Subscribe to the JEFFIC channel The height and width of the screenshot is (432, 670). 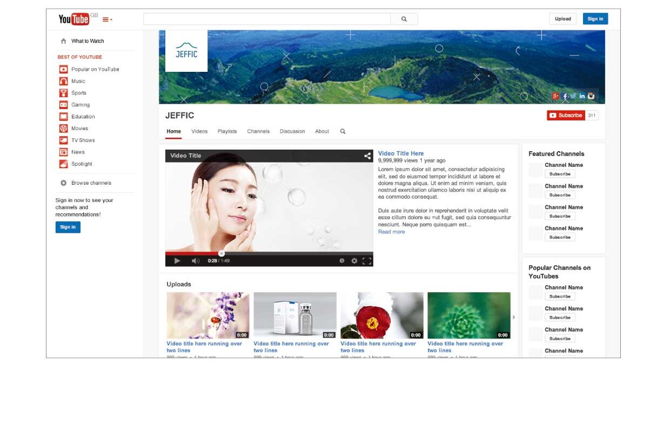(x=566, y=116)
